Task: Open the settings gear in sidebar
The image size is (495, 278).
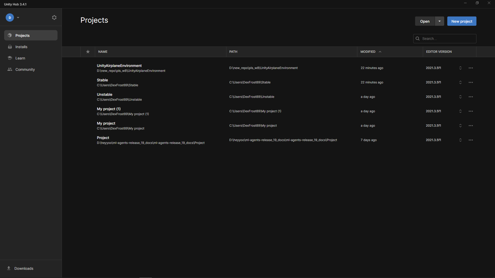Action: (x=54, y=18)
